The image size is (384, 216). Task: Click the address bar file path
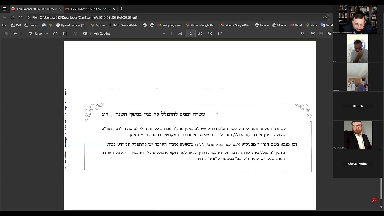point(88,18)
